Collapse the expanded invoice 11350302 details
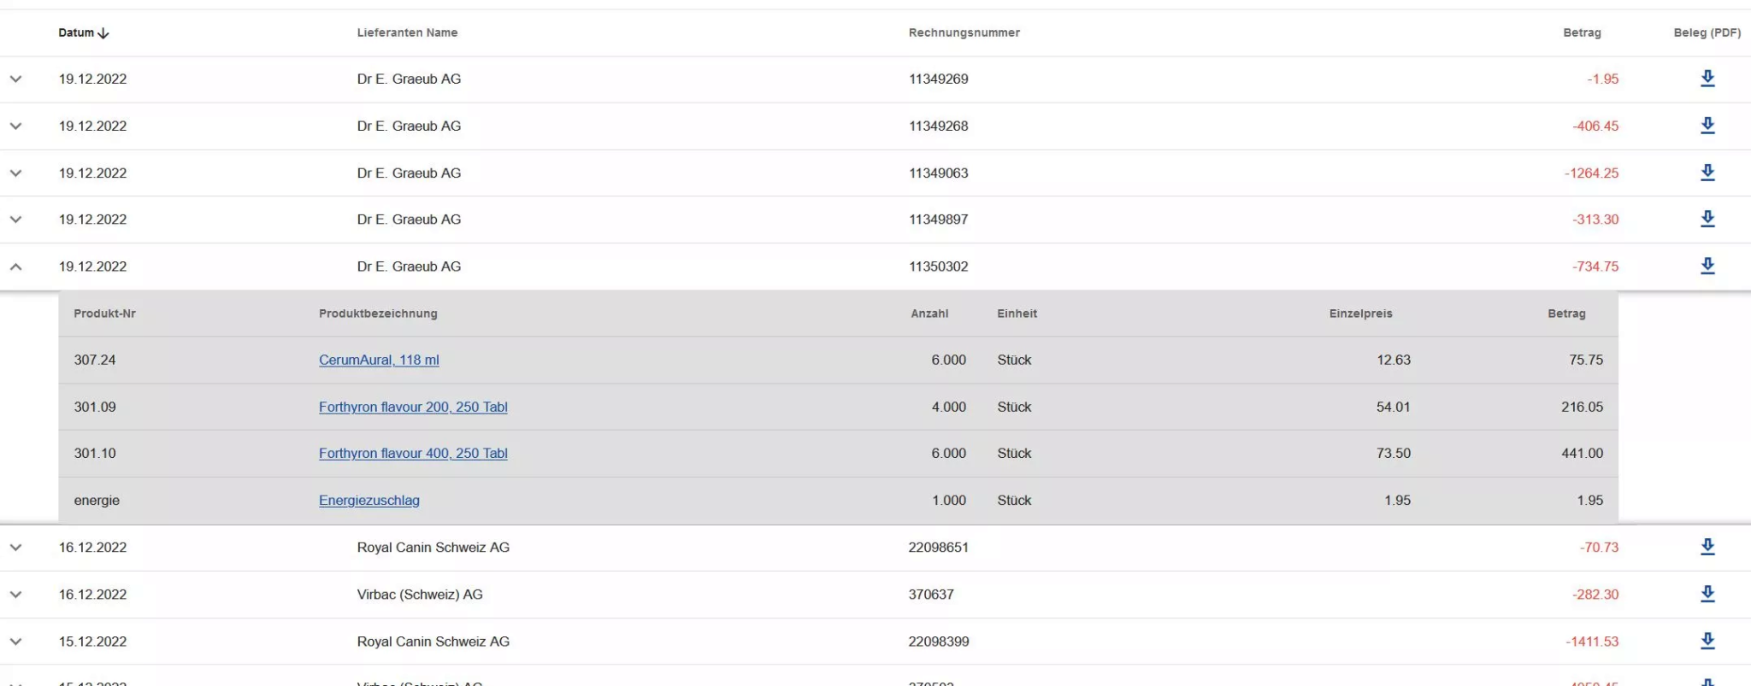The image size is (1751, 686). [15, 266]
